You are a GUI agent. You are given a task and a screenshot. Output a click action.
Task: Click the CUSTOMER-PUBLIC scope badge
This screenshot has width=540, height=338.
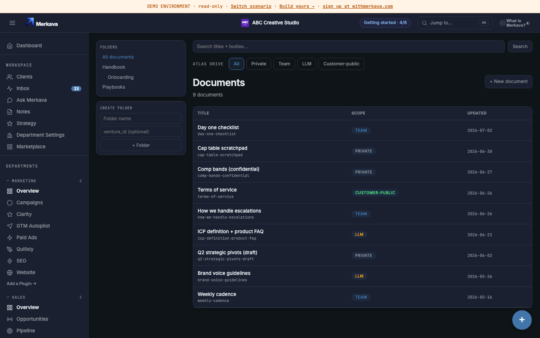[x=375, y=193]
